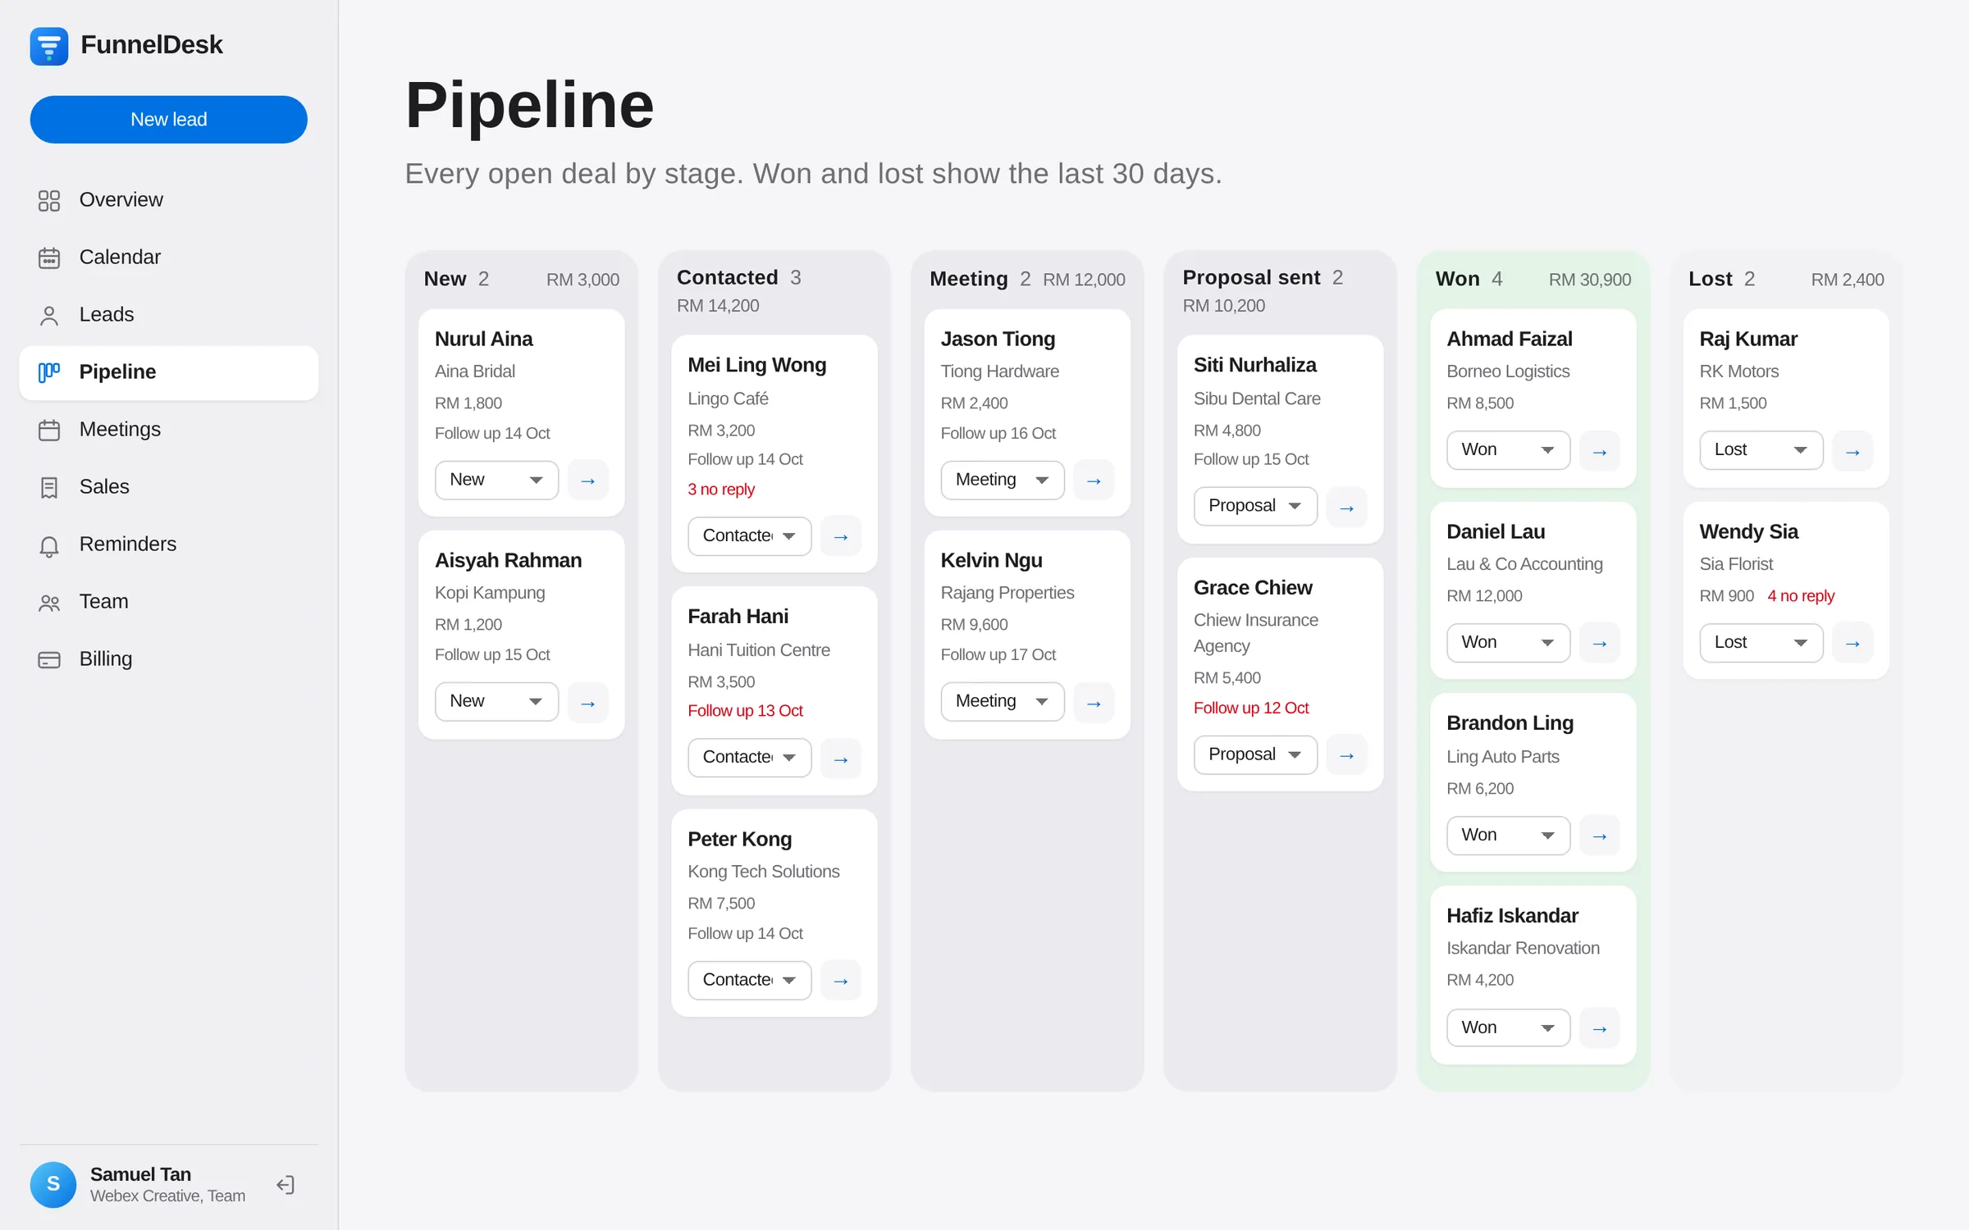Click the Samuel Tan avatar
This screenshot has width=1969, height=1230.
pos(53,1184)
